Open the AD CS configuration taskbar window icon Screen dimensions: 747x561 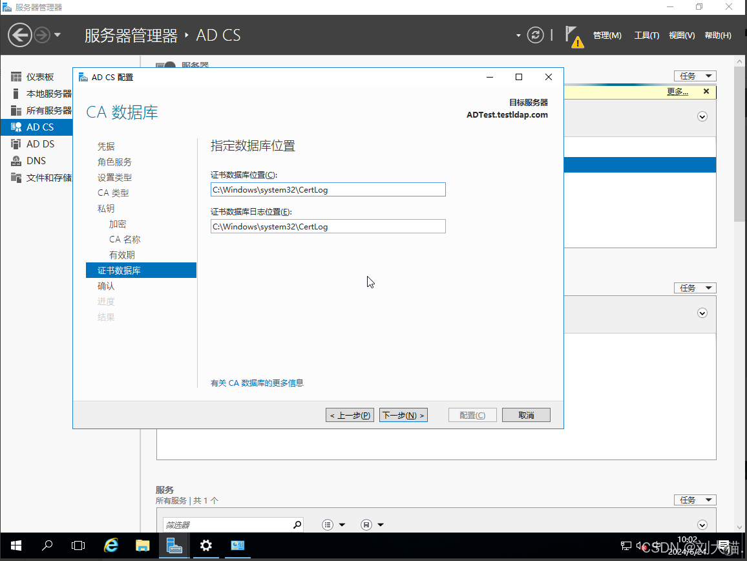[237, 545]
